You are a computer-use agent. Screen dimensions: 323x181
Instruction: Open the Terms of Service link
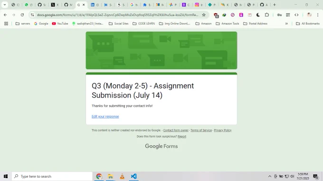point(201,130)
